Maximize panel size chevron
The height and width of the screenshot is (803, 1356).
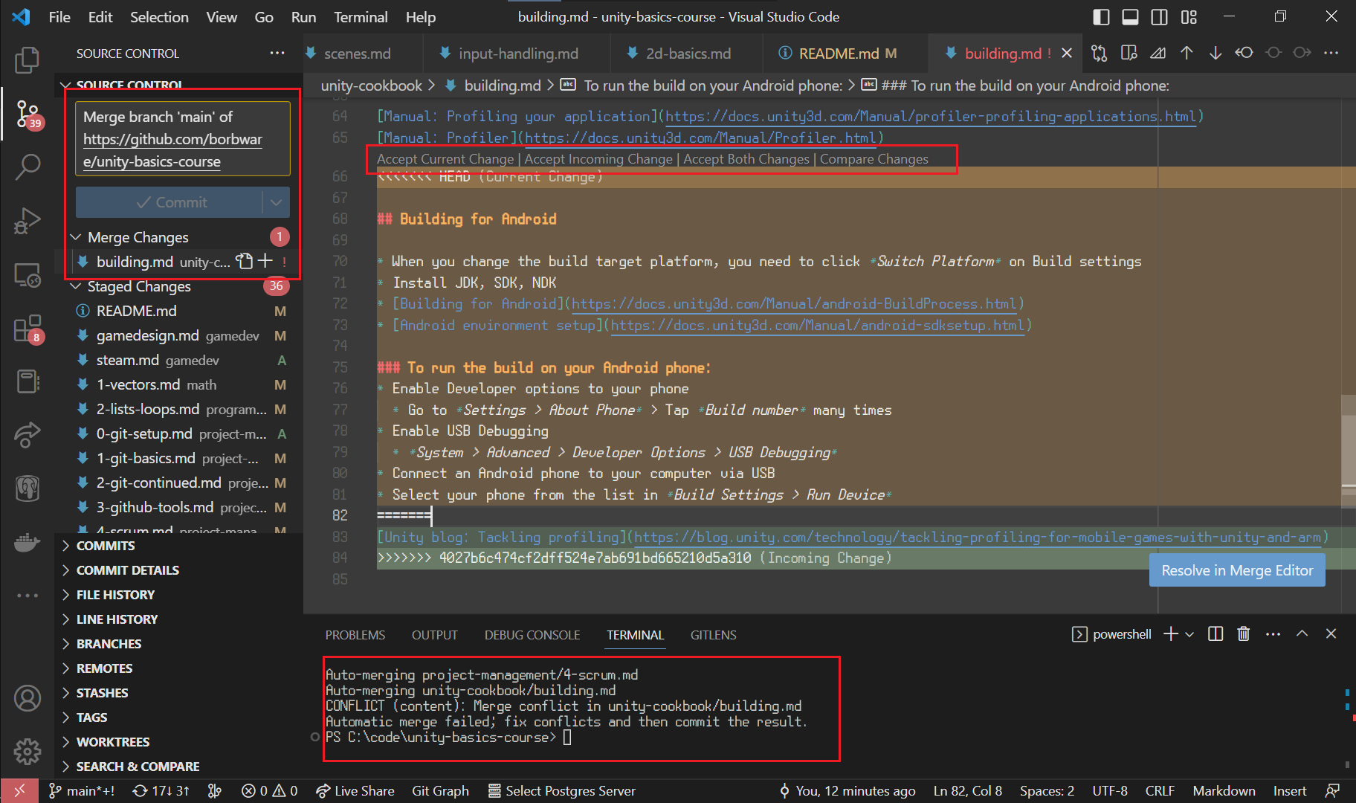click(1302, 634)
